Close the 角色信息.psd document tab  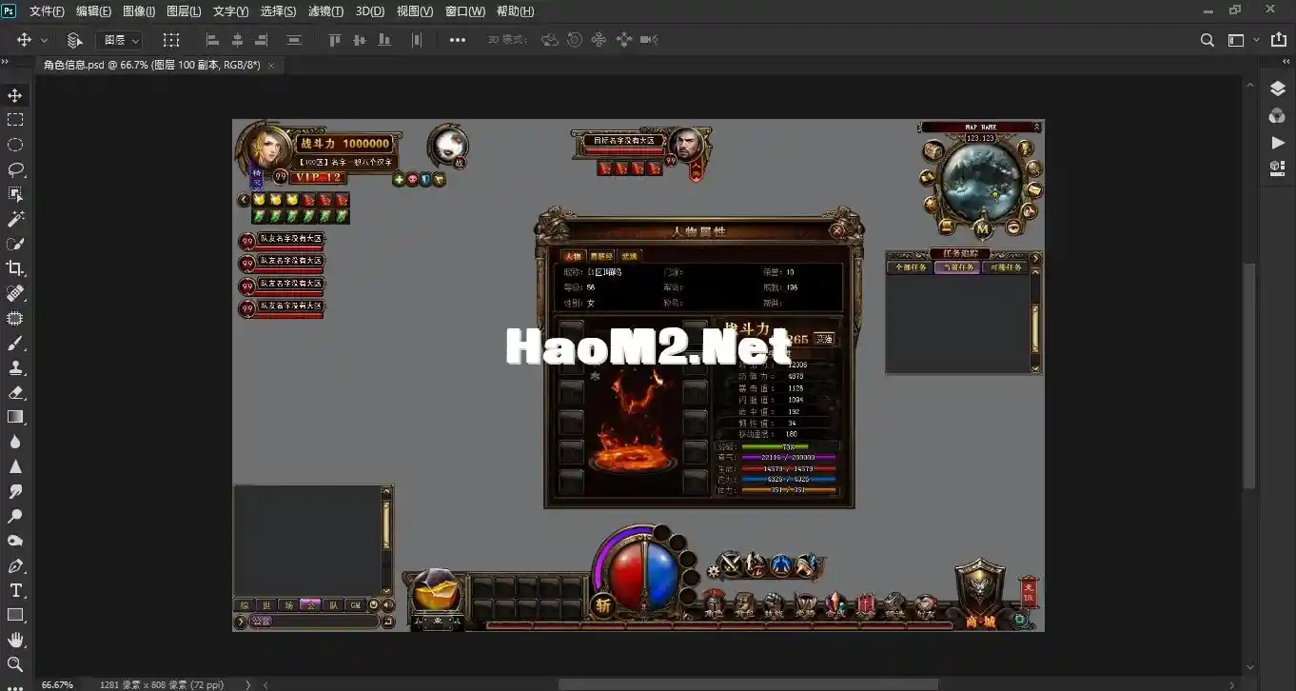(271, 66)
